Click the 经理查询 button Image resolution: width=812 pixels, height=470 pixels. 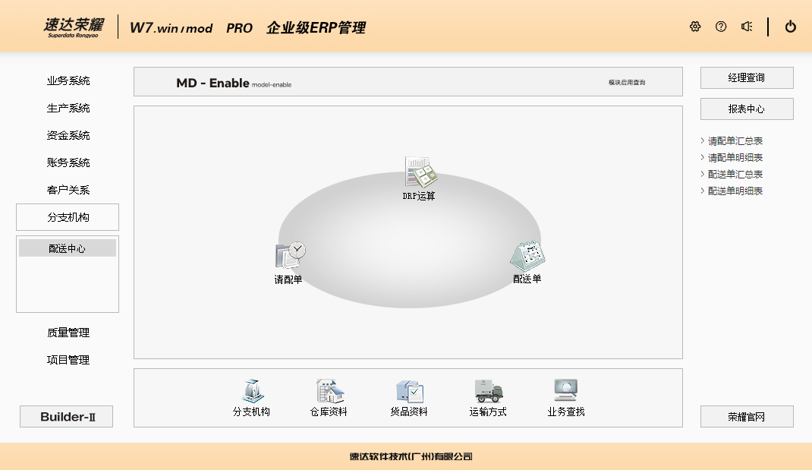[x=747, y=78]
